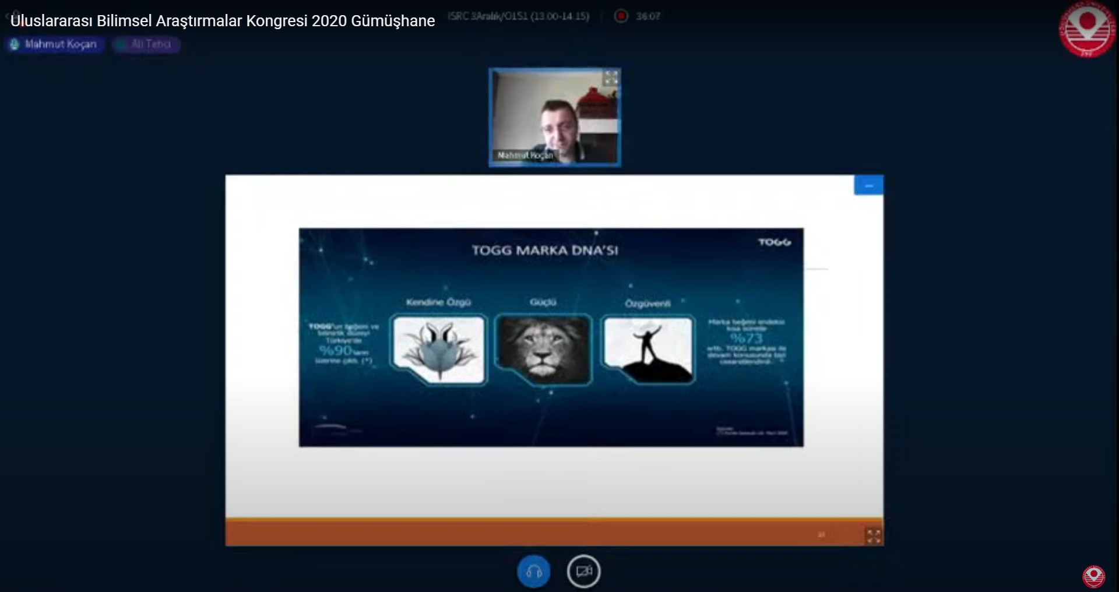Viewport: 1119px width, 592px height.
Task: Click the session name ISRC 3Aralık/O1S1
Action: tap(519, 16)
